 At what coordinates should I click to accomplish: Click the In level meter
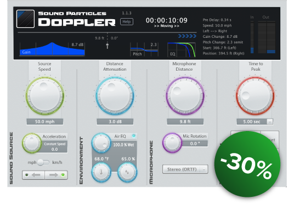[x=252, y=37]
